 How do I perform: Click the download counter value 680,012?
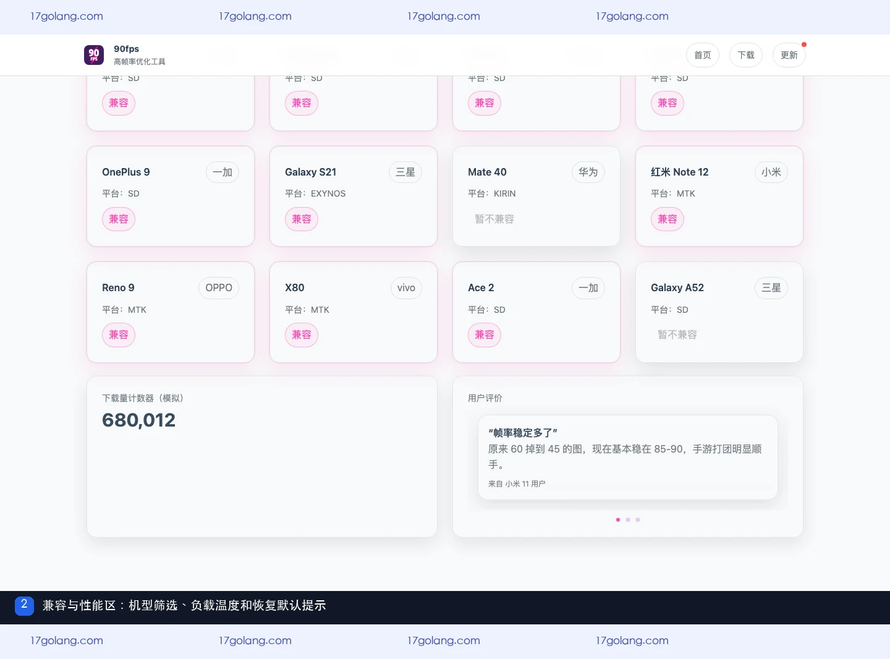139,420
